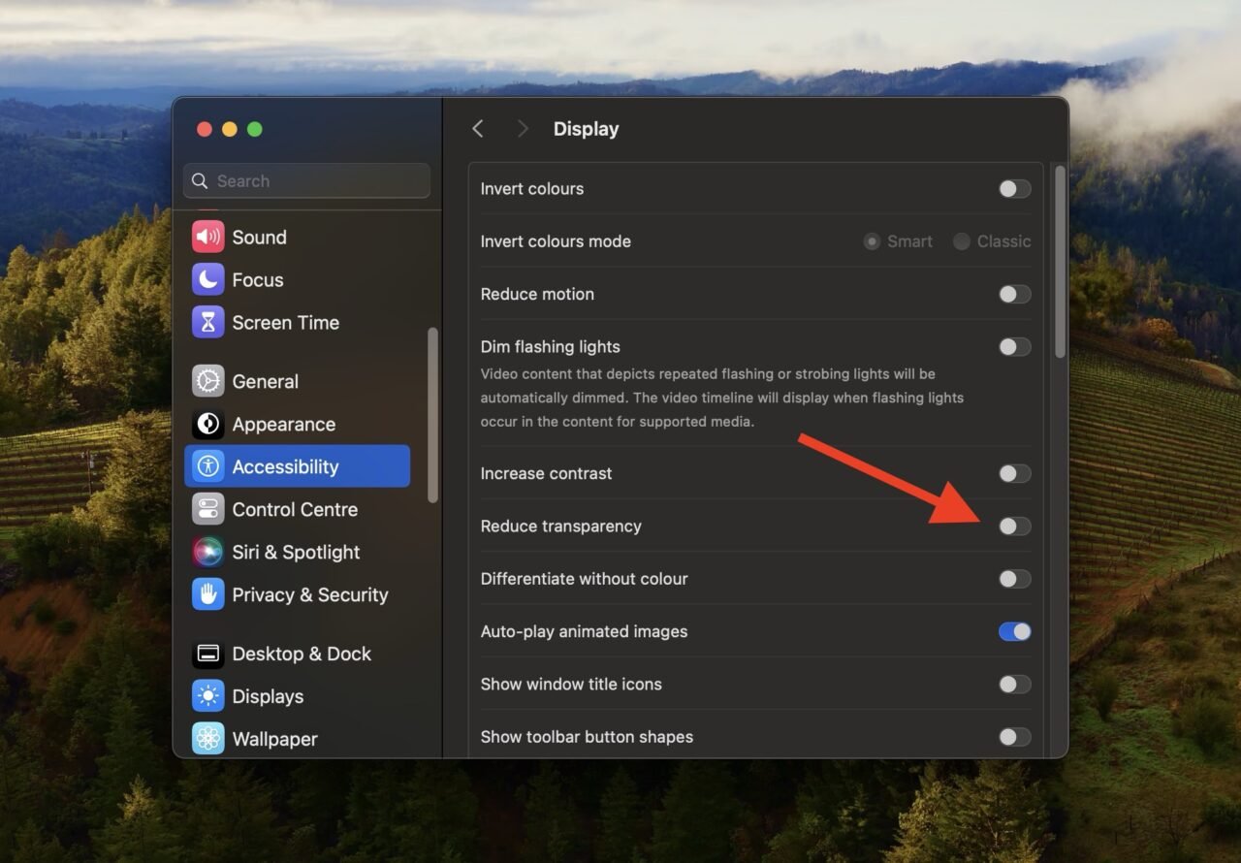Open Screen Time settings
The height and width of the screenshot is (863, 1241).
pyautogui.click(x=297, y=322)
